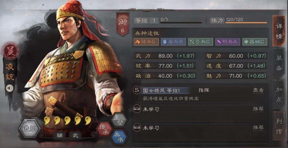Open the 列传 tab

tap(279, 126)
